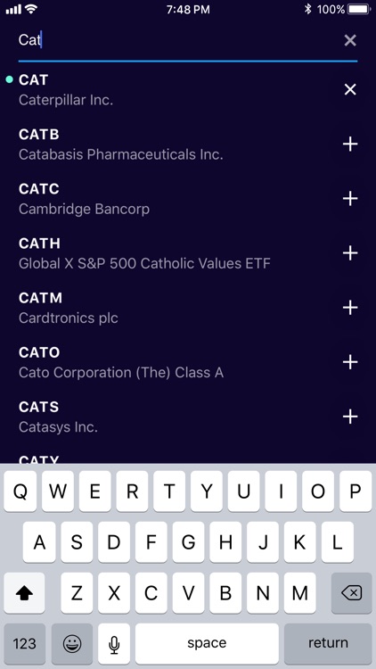376x669 pixels.
Task: Add CATM Cardtronics to watchlist
Action: tap(350, 308)
